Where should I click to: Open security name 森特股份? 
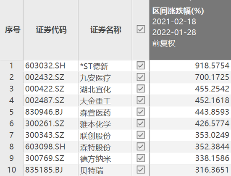click(x=95, y=147)
